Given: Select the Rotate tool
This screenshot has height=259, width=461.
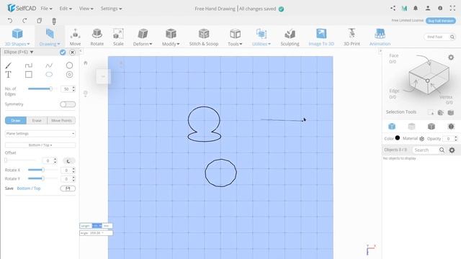Looking at the screenshot, I should coord(97,37).
